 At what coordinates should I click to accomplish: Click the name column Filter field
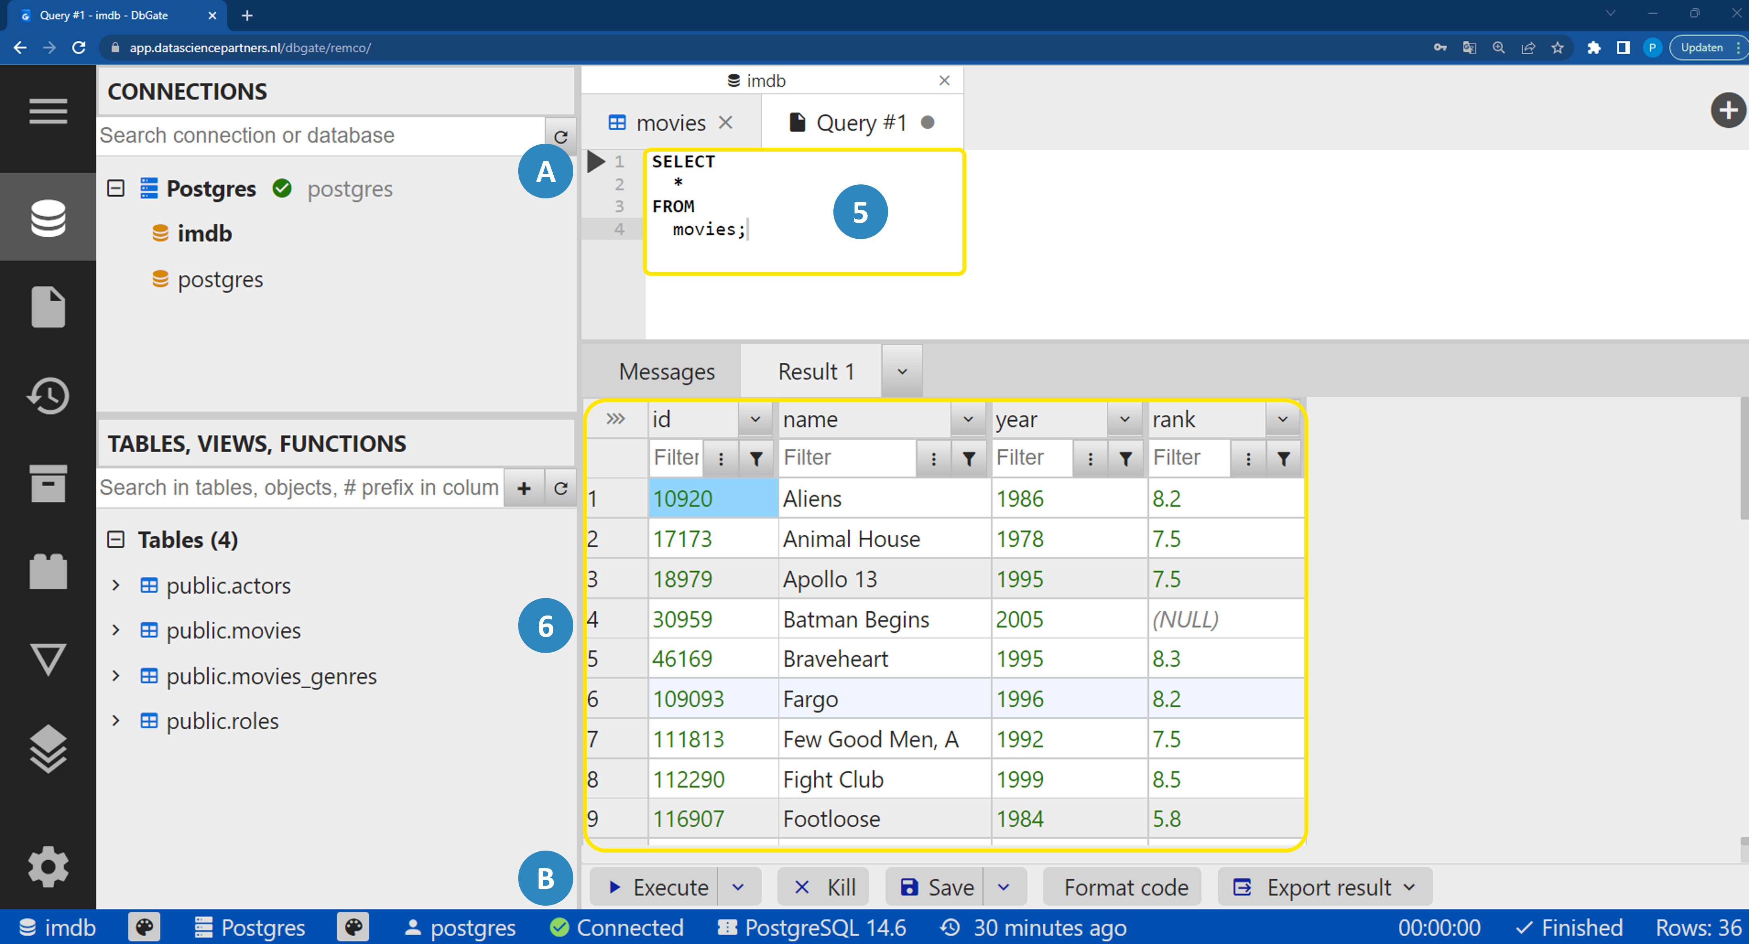coord(847,458)
